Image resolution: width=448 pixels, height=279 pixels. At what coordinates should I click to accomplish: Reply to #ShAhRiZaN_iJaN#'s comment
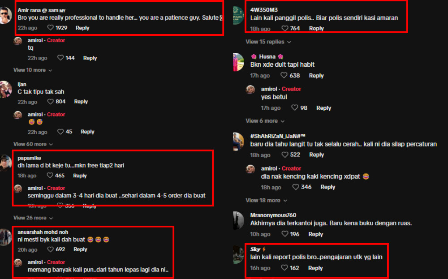tap(316, 155)
